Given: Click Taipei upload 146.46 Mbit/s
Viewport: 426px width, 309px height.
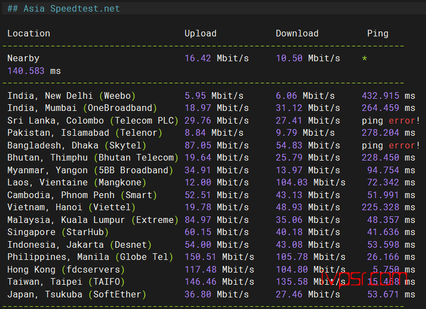Looking at the screenshot, I should (219, 282).
